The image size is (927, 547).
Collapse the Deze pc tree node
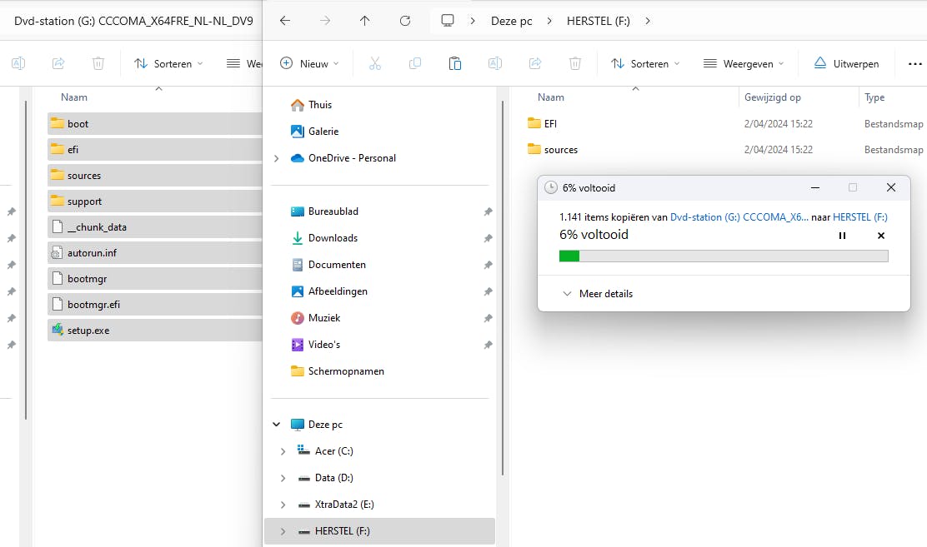tap(276, 424)
